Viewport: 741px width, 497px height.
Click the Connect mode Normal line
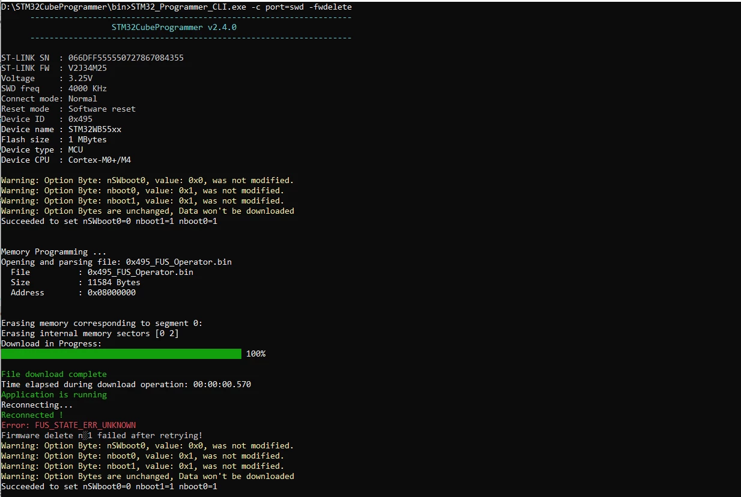49,98
